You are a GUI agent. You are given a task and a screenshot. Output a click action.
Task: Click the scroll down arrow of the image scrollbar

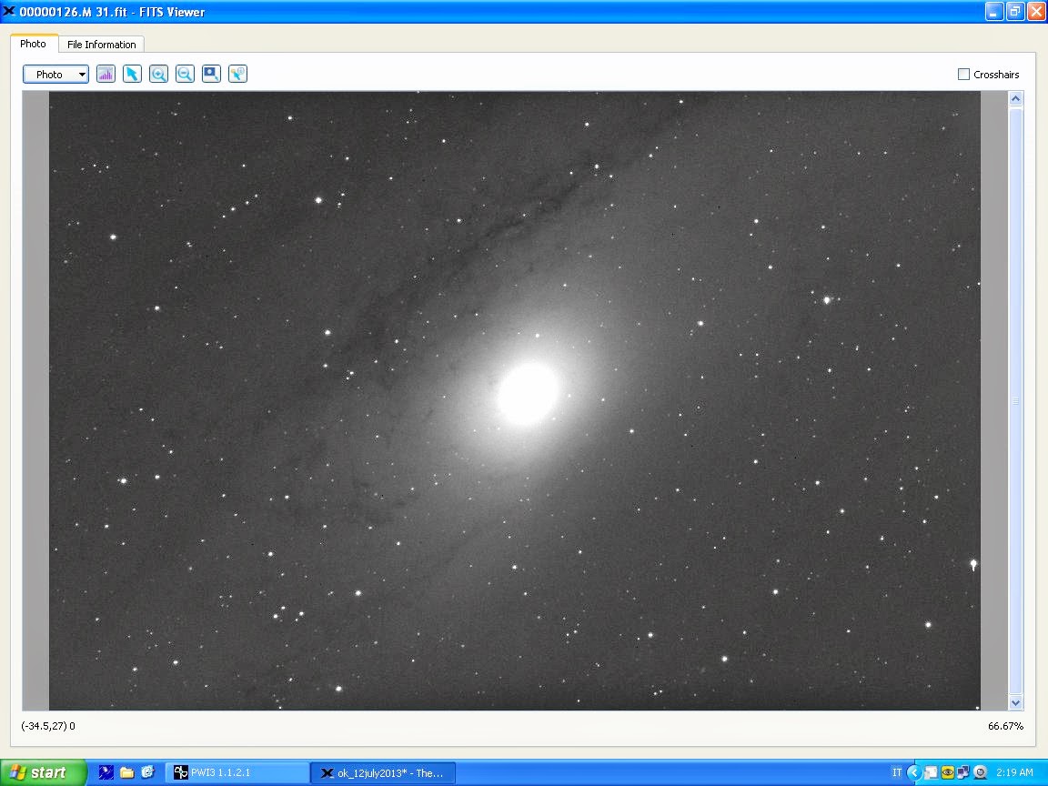(x=1016, y=702)
